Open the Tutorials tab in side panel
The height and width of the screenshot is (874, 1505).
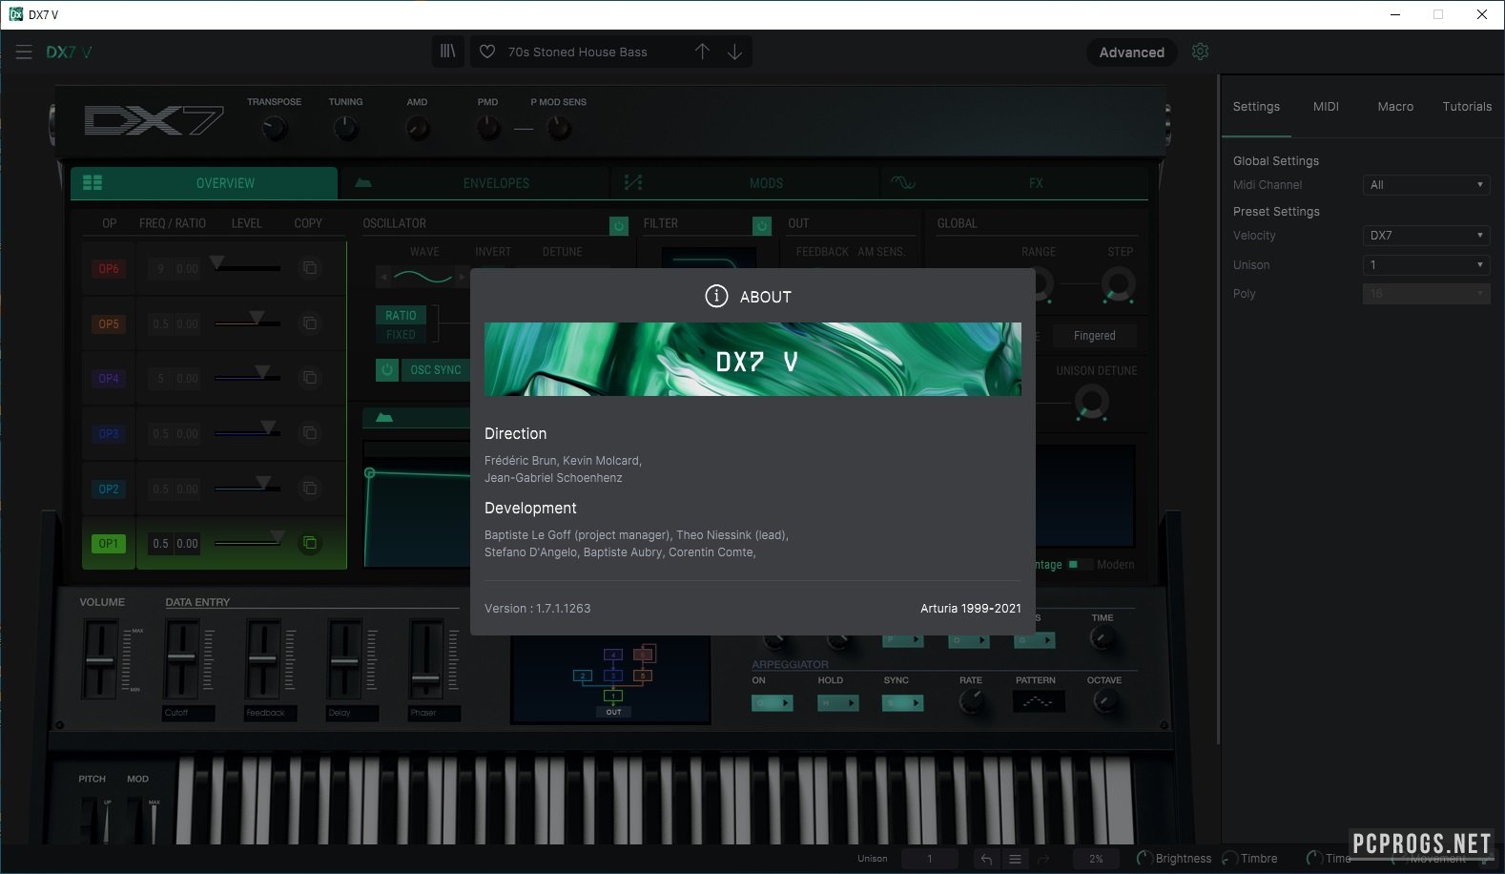tap(1467, 107)
